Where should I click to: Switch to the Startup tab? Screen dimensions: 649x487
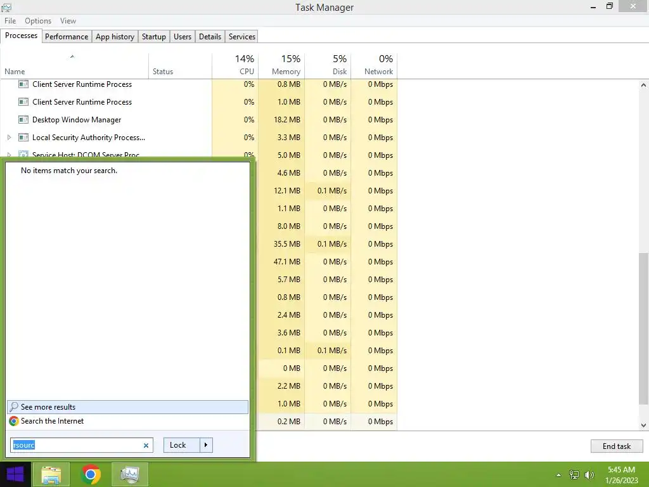click(153, 36)
